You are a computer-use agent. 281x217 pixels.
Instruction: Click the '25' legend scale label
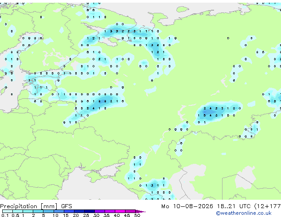[x=86, y=215]
